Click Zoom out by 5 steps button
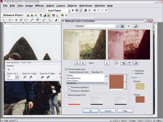The image size is (163, 122). coord(43,77)
